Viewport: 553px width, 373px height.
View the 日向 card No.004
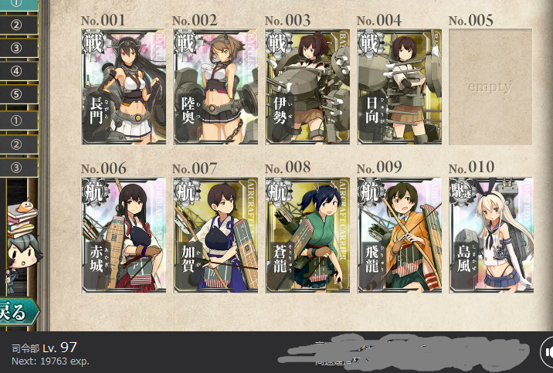click(x=399, y=86)
